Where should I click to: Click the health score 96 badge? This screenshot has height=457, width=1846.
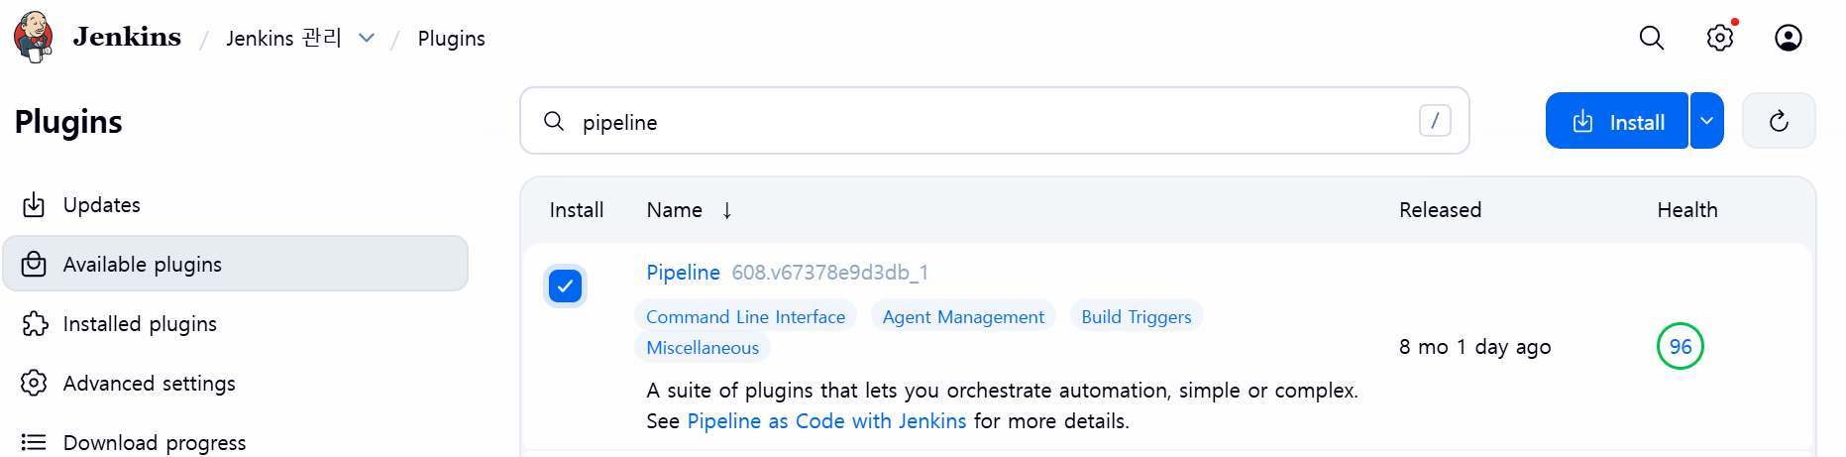[x=1680, y=346]
